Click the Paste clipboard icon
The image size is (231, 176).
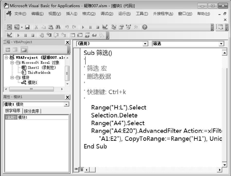(51, 27)
